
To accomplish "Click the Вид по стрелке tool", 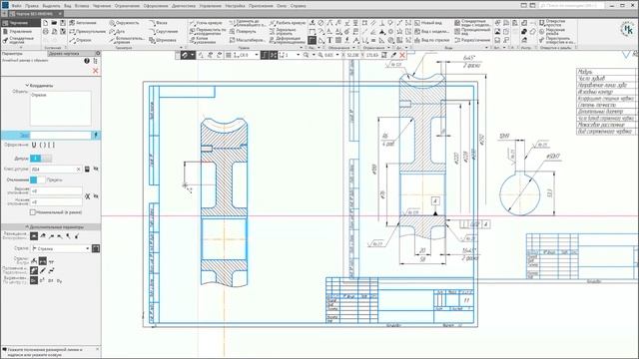I will pos(431,40).
